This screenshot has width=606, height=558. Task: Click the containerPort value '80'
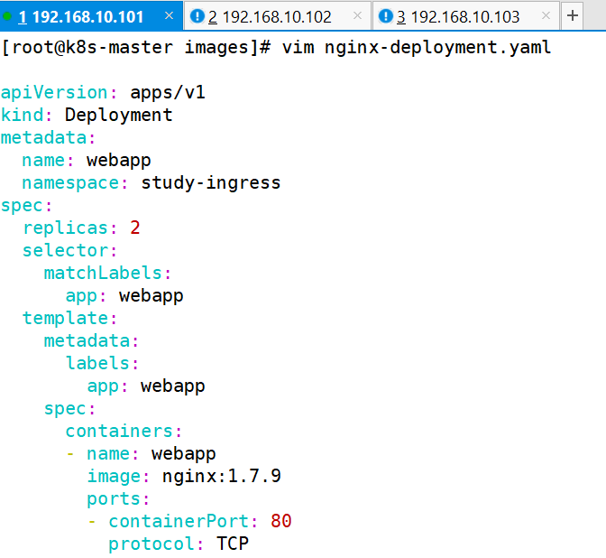tap(281, 521)
